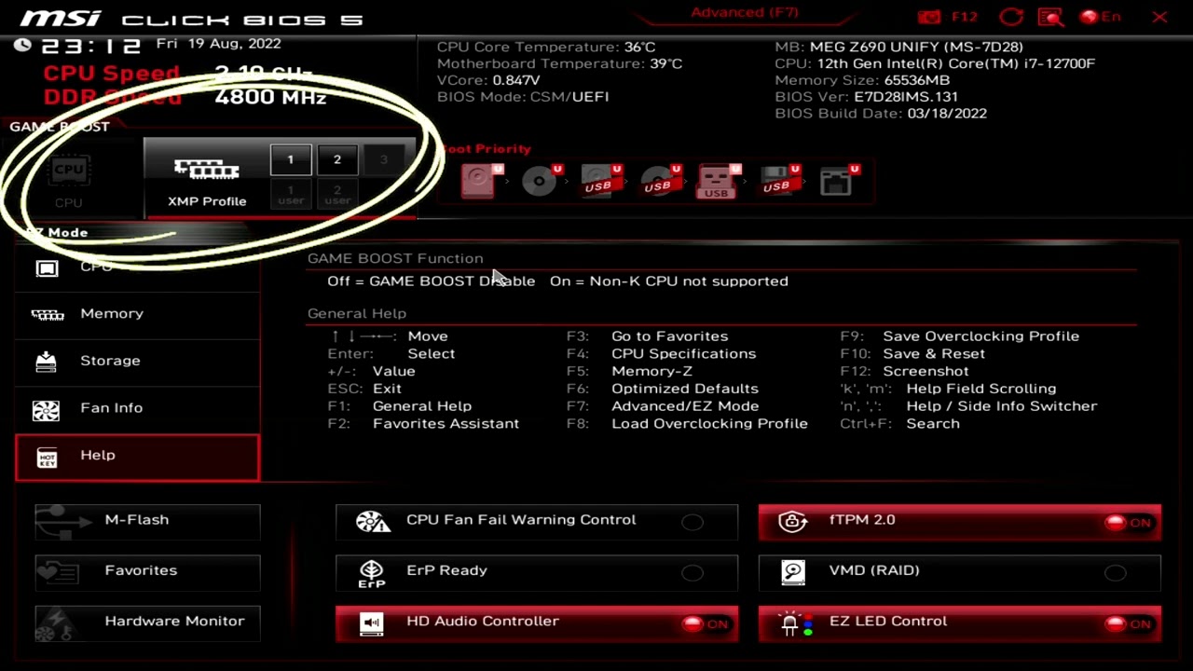This screenshot has height=671, width=1193.
Task: Open the CPU section in EZ Mode sidebar
Action: pos(138,267)
